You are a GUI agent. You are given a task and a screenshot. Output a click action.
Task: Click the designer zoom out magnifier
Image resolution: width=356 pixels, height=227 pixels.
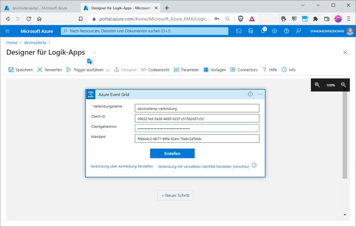pos(344,85)
